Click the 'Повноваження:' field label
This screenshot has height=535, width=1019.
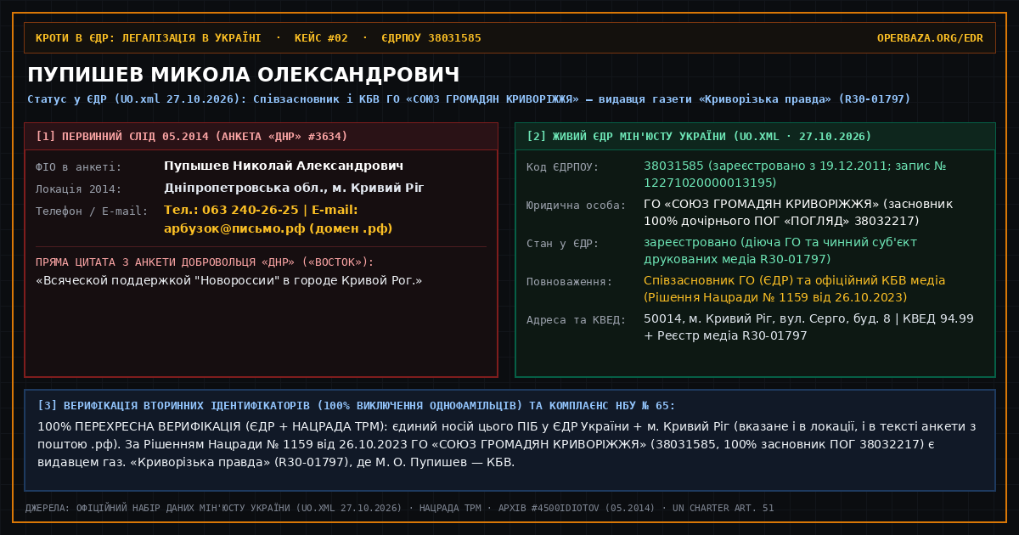click(x=570, y=282)
